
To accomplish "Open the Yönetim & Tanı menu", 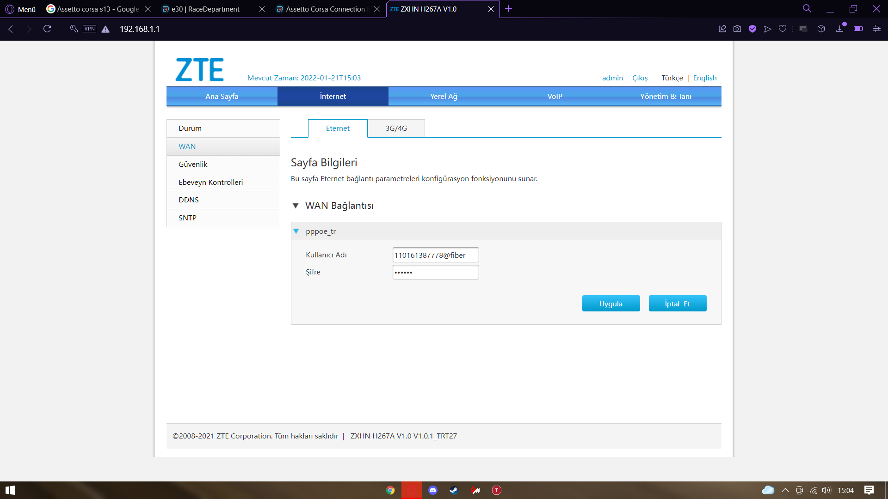I will (x=666, y=96).
